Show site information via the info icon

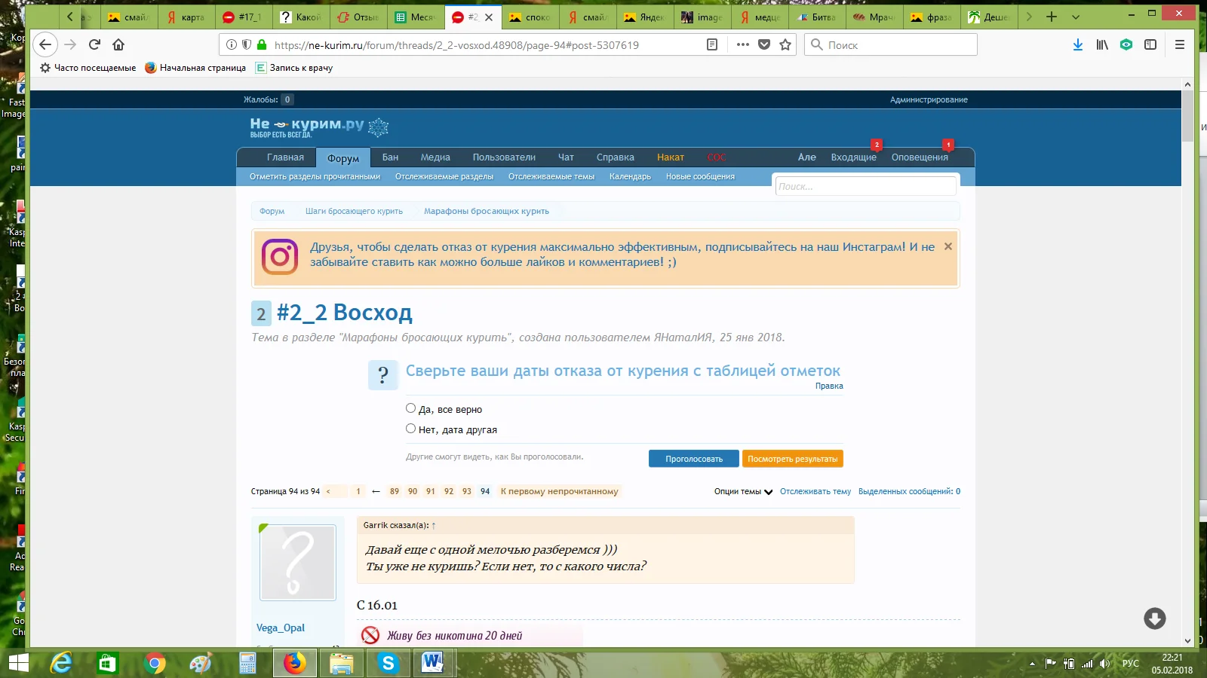pos(232,44)
